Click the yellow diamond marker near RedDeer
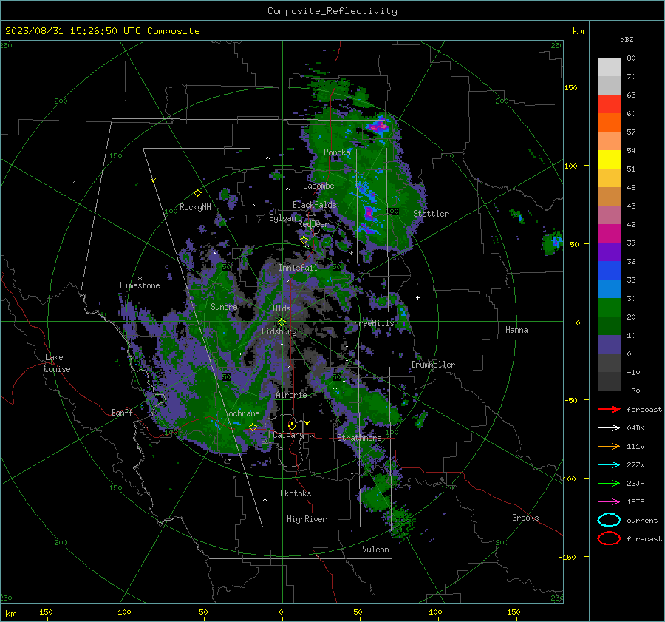The height and width of the screenshot is (622, 665). 304,240
